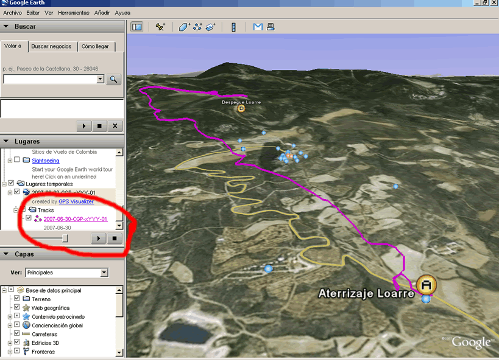This screenshot has height=362, width=499.
Task: Toggle the Sightseeing checkbox
Action: tap(17, 160)
